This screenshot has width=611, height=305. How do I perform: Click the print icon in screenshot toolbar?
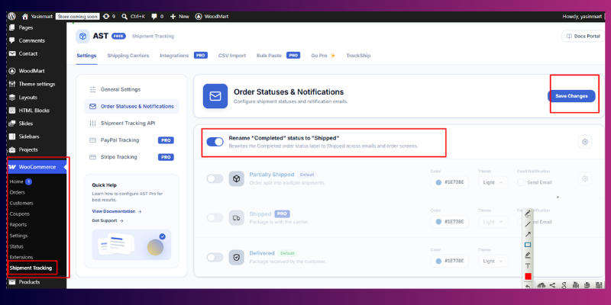pyautogui.click(x=577, y=285)
